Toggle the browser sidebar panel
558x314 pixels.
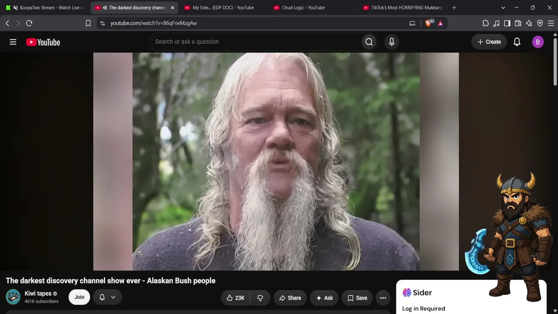pos(507,23)
